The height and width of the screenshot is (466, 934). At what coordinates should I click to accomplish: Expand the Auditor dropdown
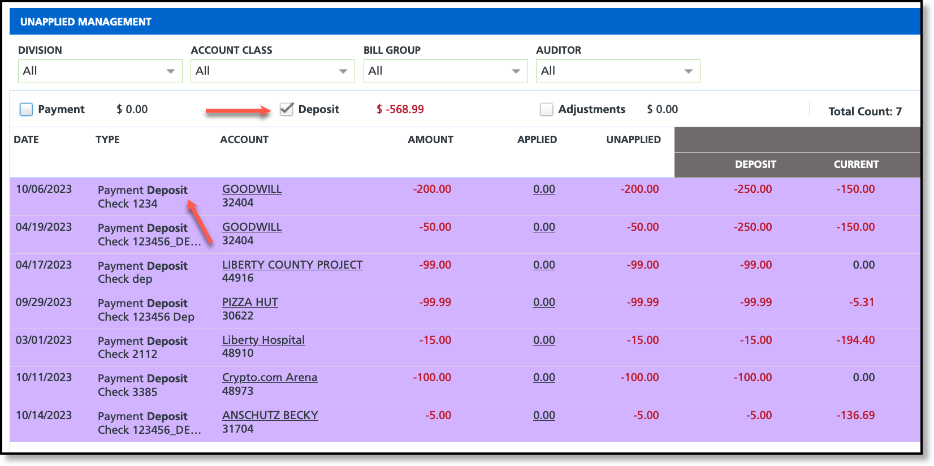[618, 71]
